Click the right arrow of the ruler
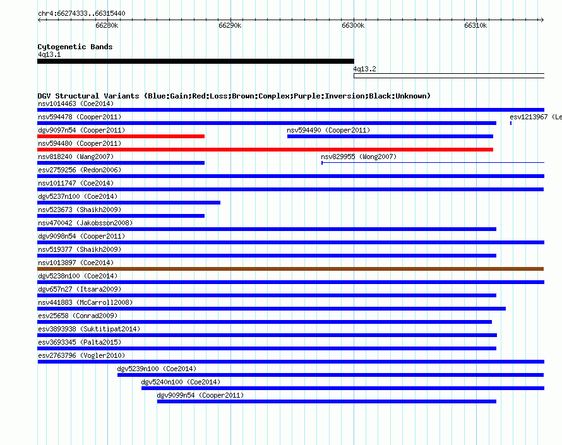Screen dimensions: 562x445 542,20
